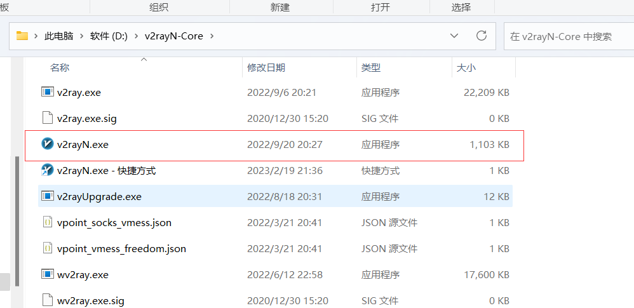
Task: Click the vpoint_vmess_freedom.json file icon
Action: pyautogui.click(x=46, y=248)
